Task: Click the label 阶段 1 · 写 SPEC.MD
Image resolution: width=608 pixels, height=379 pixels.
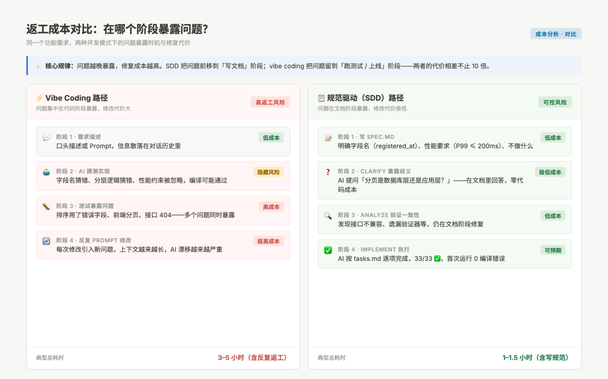Action: click(366, 137)
